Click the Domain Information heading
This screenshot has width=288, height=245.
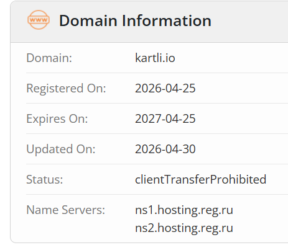(135, 20)
